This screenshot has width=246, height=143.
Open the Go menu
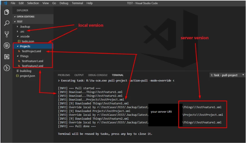pos(54,3)
